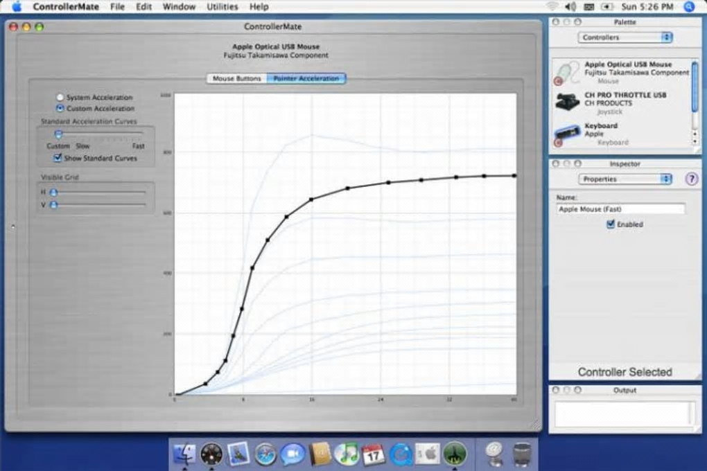
Task: Click the ControllerMate green Dock icon
Action: point(455,454)
